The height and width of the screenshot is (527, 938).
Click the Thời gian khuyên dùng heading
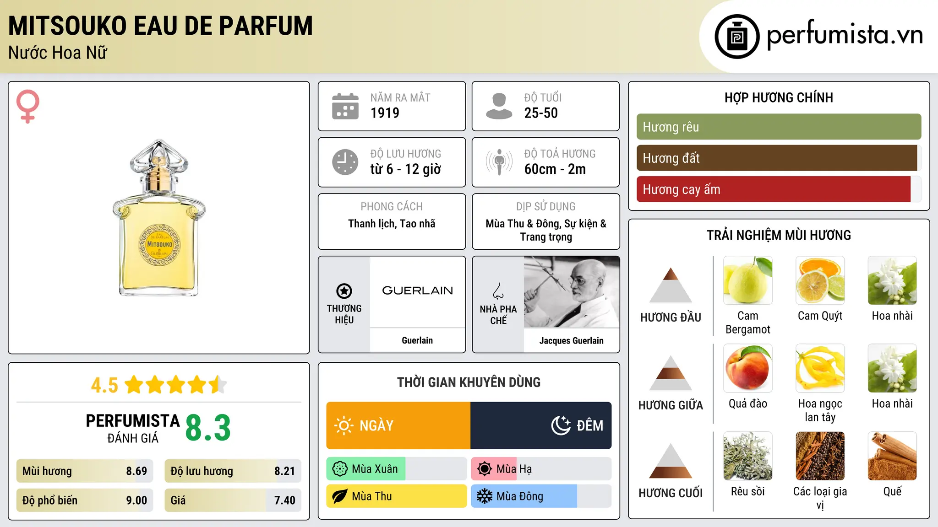coord(469,382)
